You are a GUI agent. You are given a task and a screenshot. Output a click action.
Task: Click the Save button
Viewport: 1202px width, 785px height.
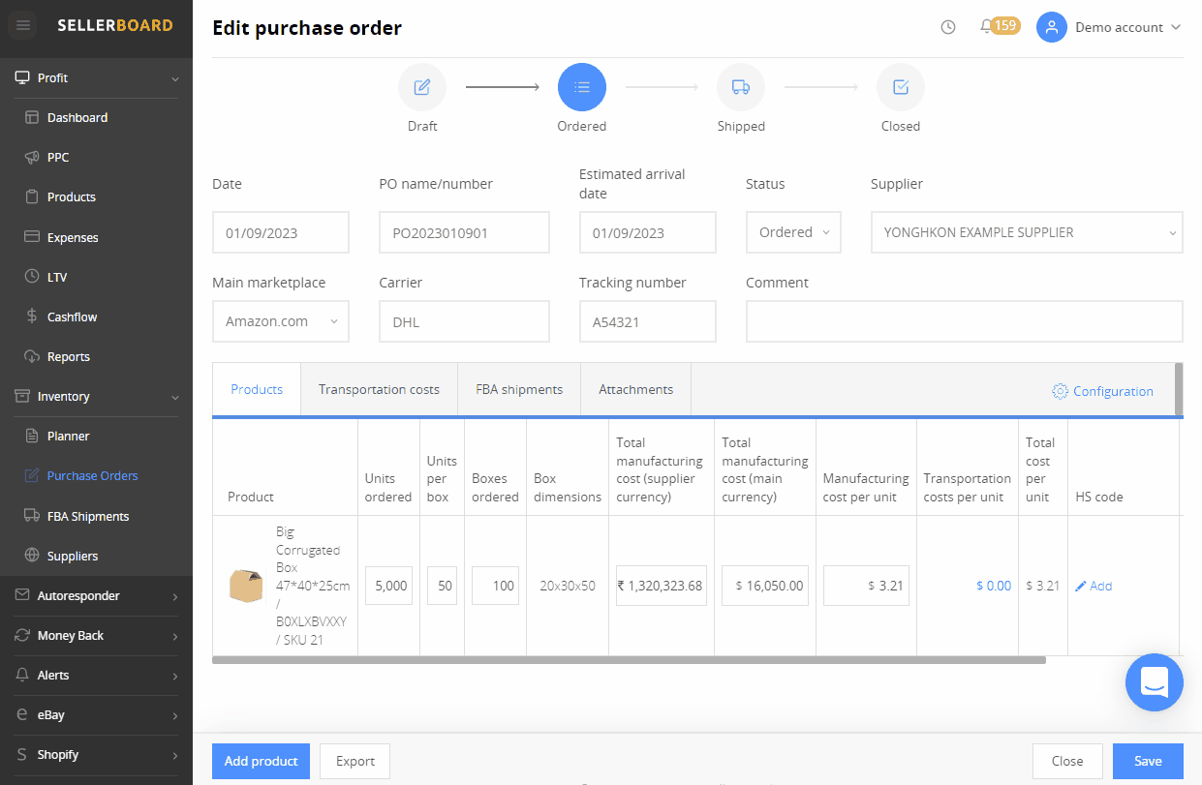pos(1148,761)
